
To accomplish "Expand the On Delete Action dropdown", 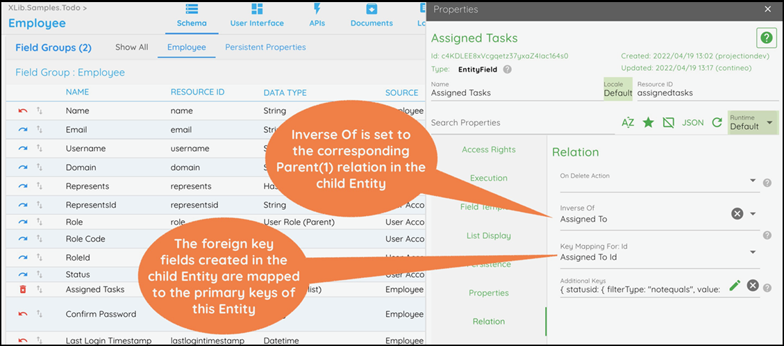I will point(753,181).
